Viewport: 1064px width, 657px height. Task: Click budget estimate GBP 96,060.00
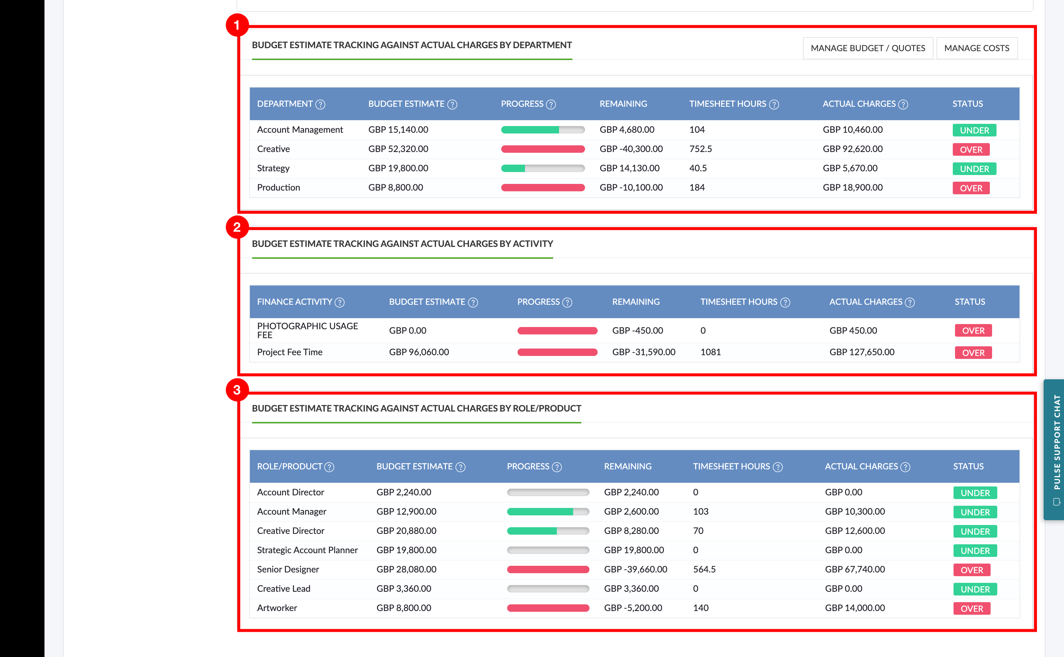419,352
